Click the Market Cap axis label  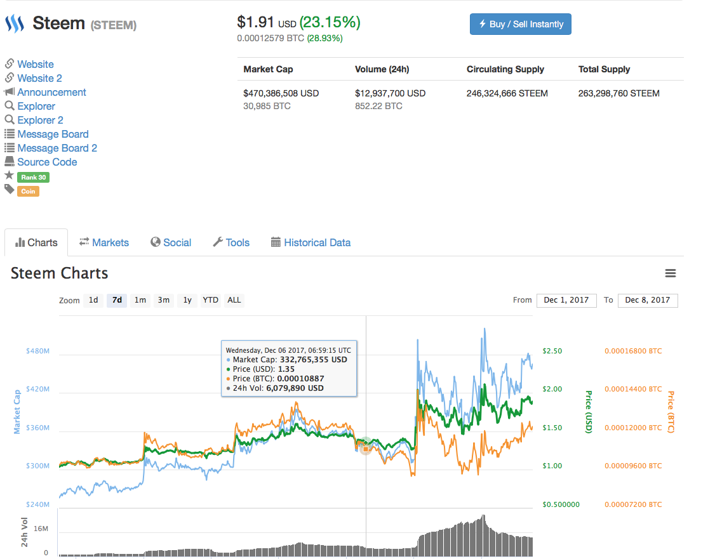click(17, 412)
